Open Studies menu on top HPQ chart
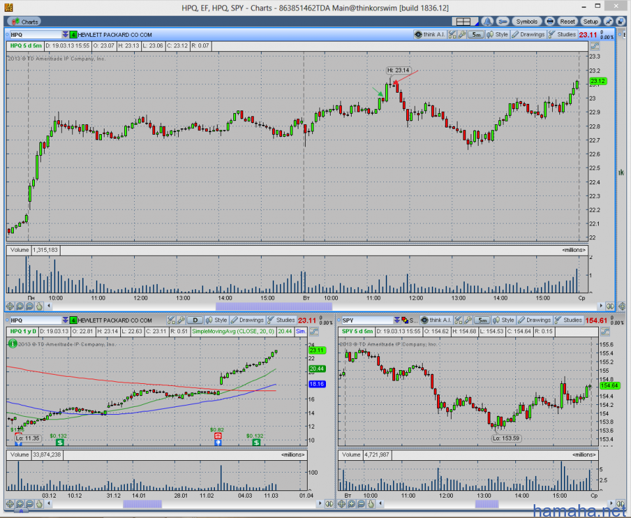631x518 pixels. 562,35
